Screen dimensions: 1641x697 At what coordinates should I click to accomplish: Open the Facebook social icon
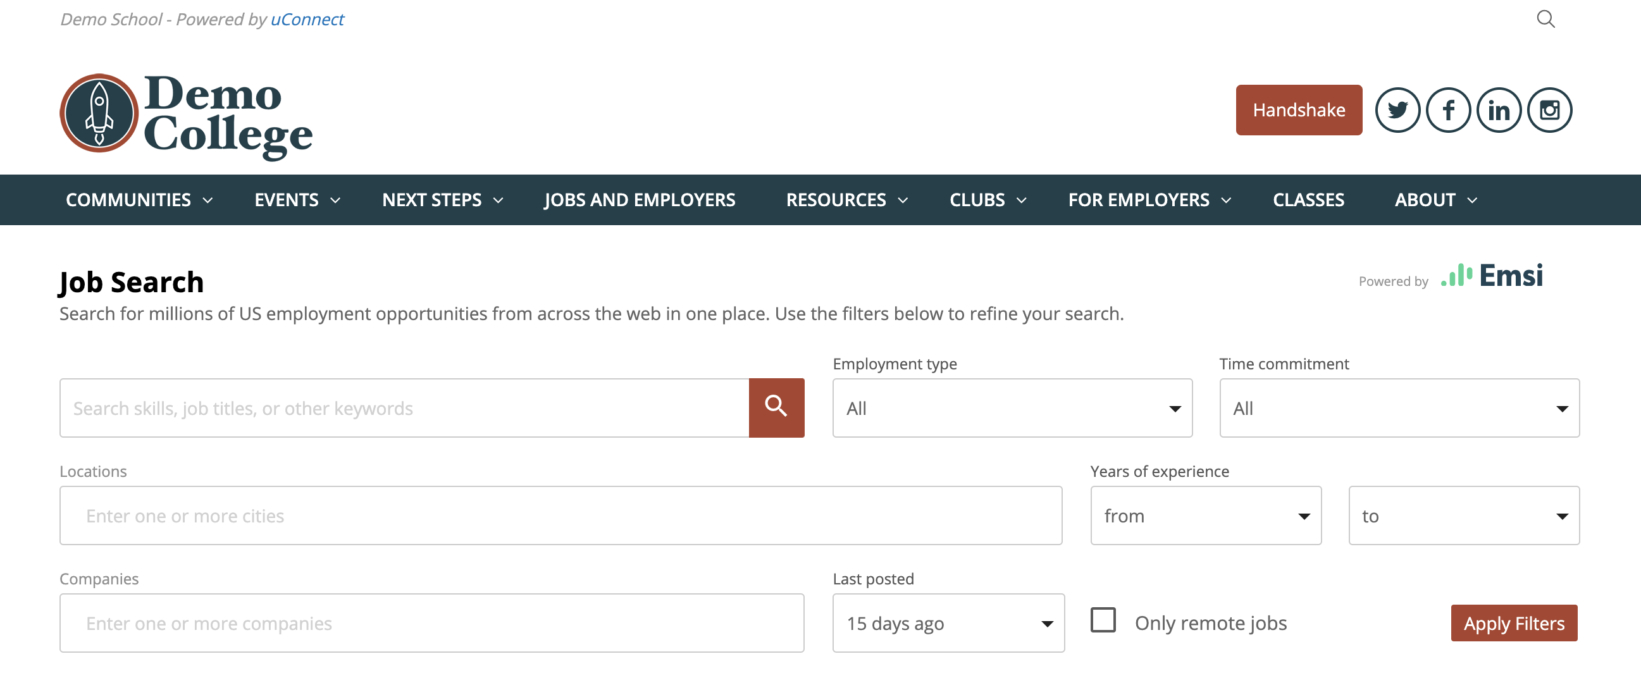[x=1448, y=110]
